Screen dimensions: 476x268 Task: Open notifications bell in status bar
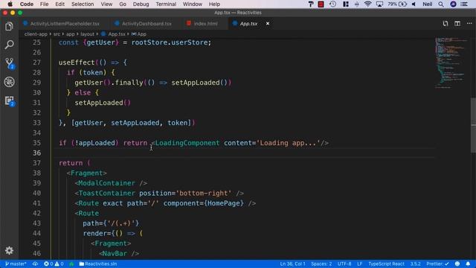pyautogui.click(x=468, y=264)
